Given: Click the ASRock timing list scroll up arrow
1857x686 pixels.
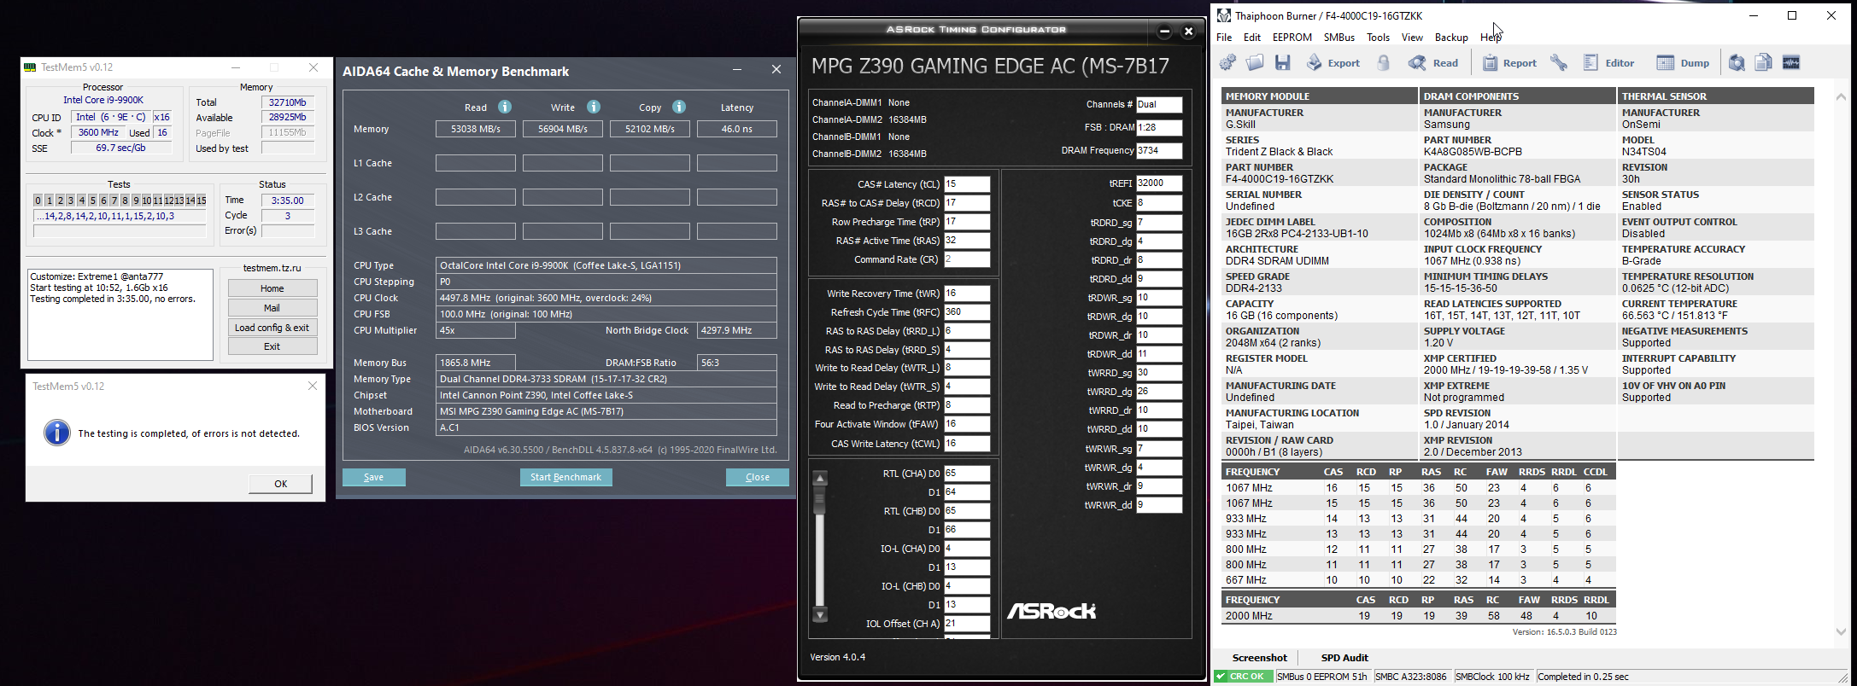Looking at the screenshot, I should (x=820, y=479).
